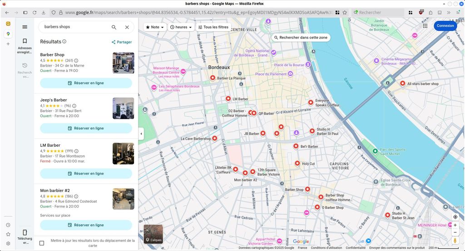
Task: Click info icon next to Résultats
Action: (x=64, y=41)
